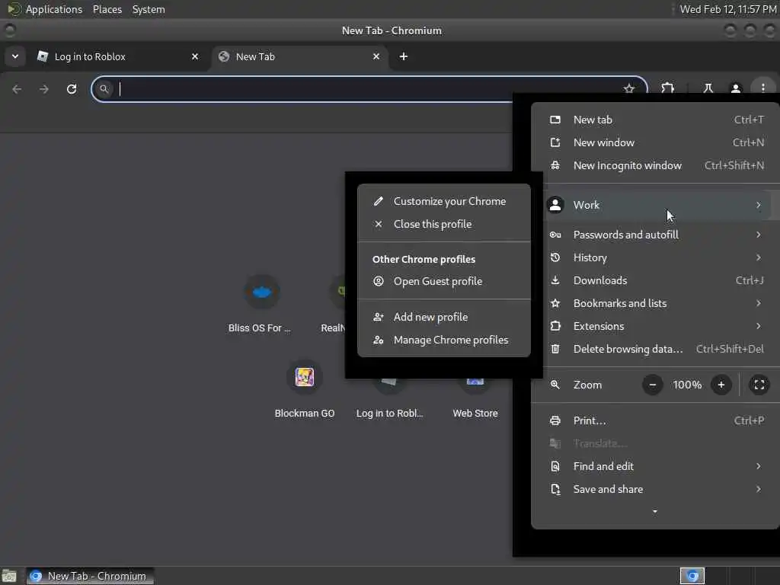Open the System menu in top panel
780x585 pixels.
(x=149, y=9)
